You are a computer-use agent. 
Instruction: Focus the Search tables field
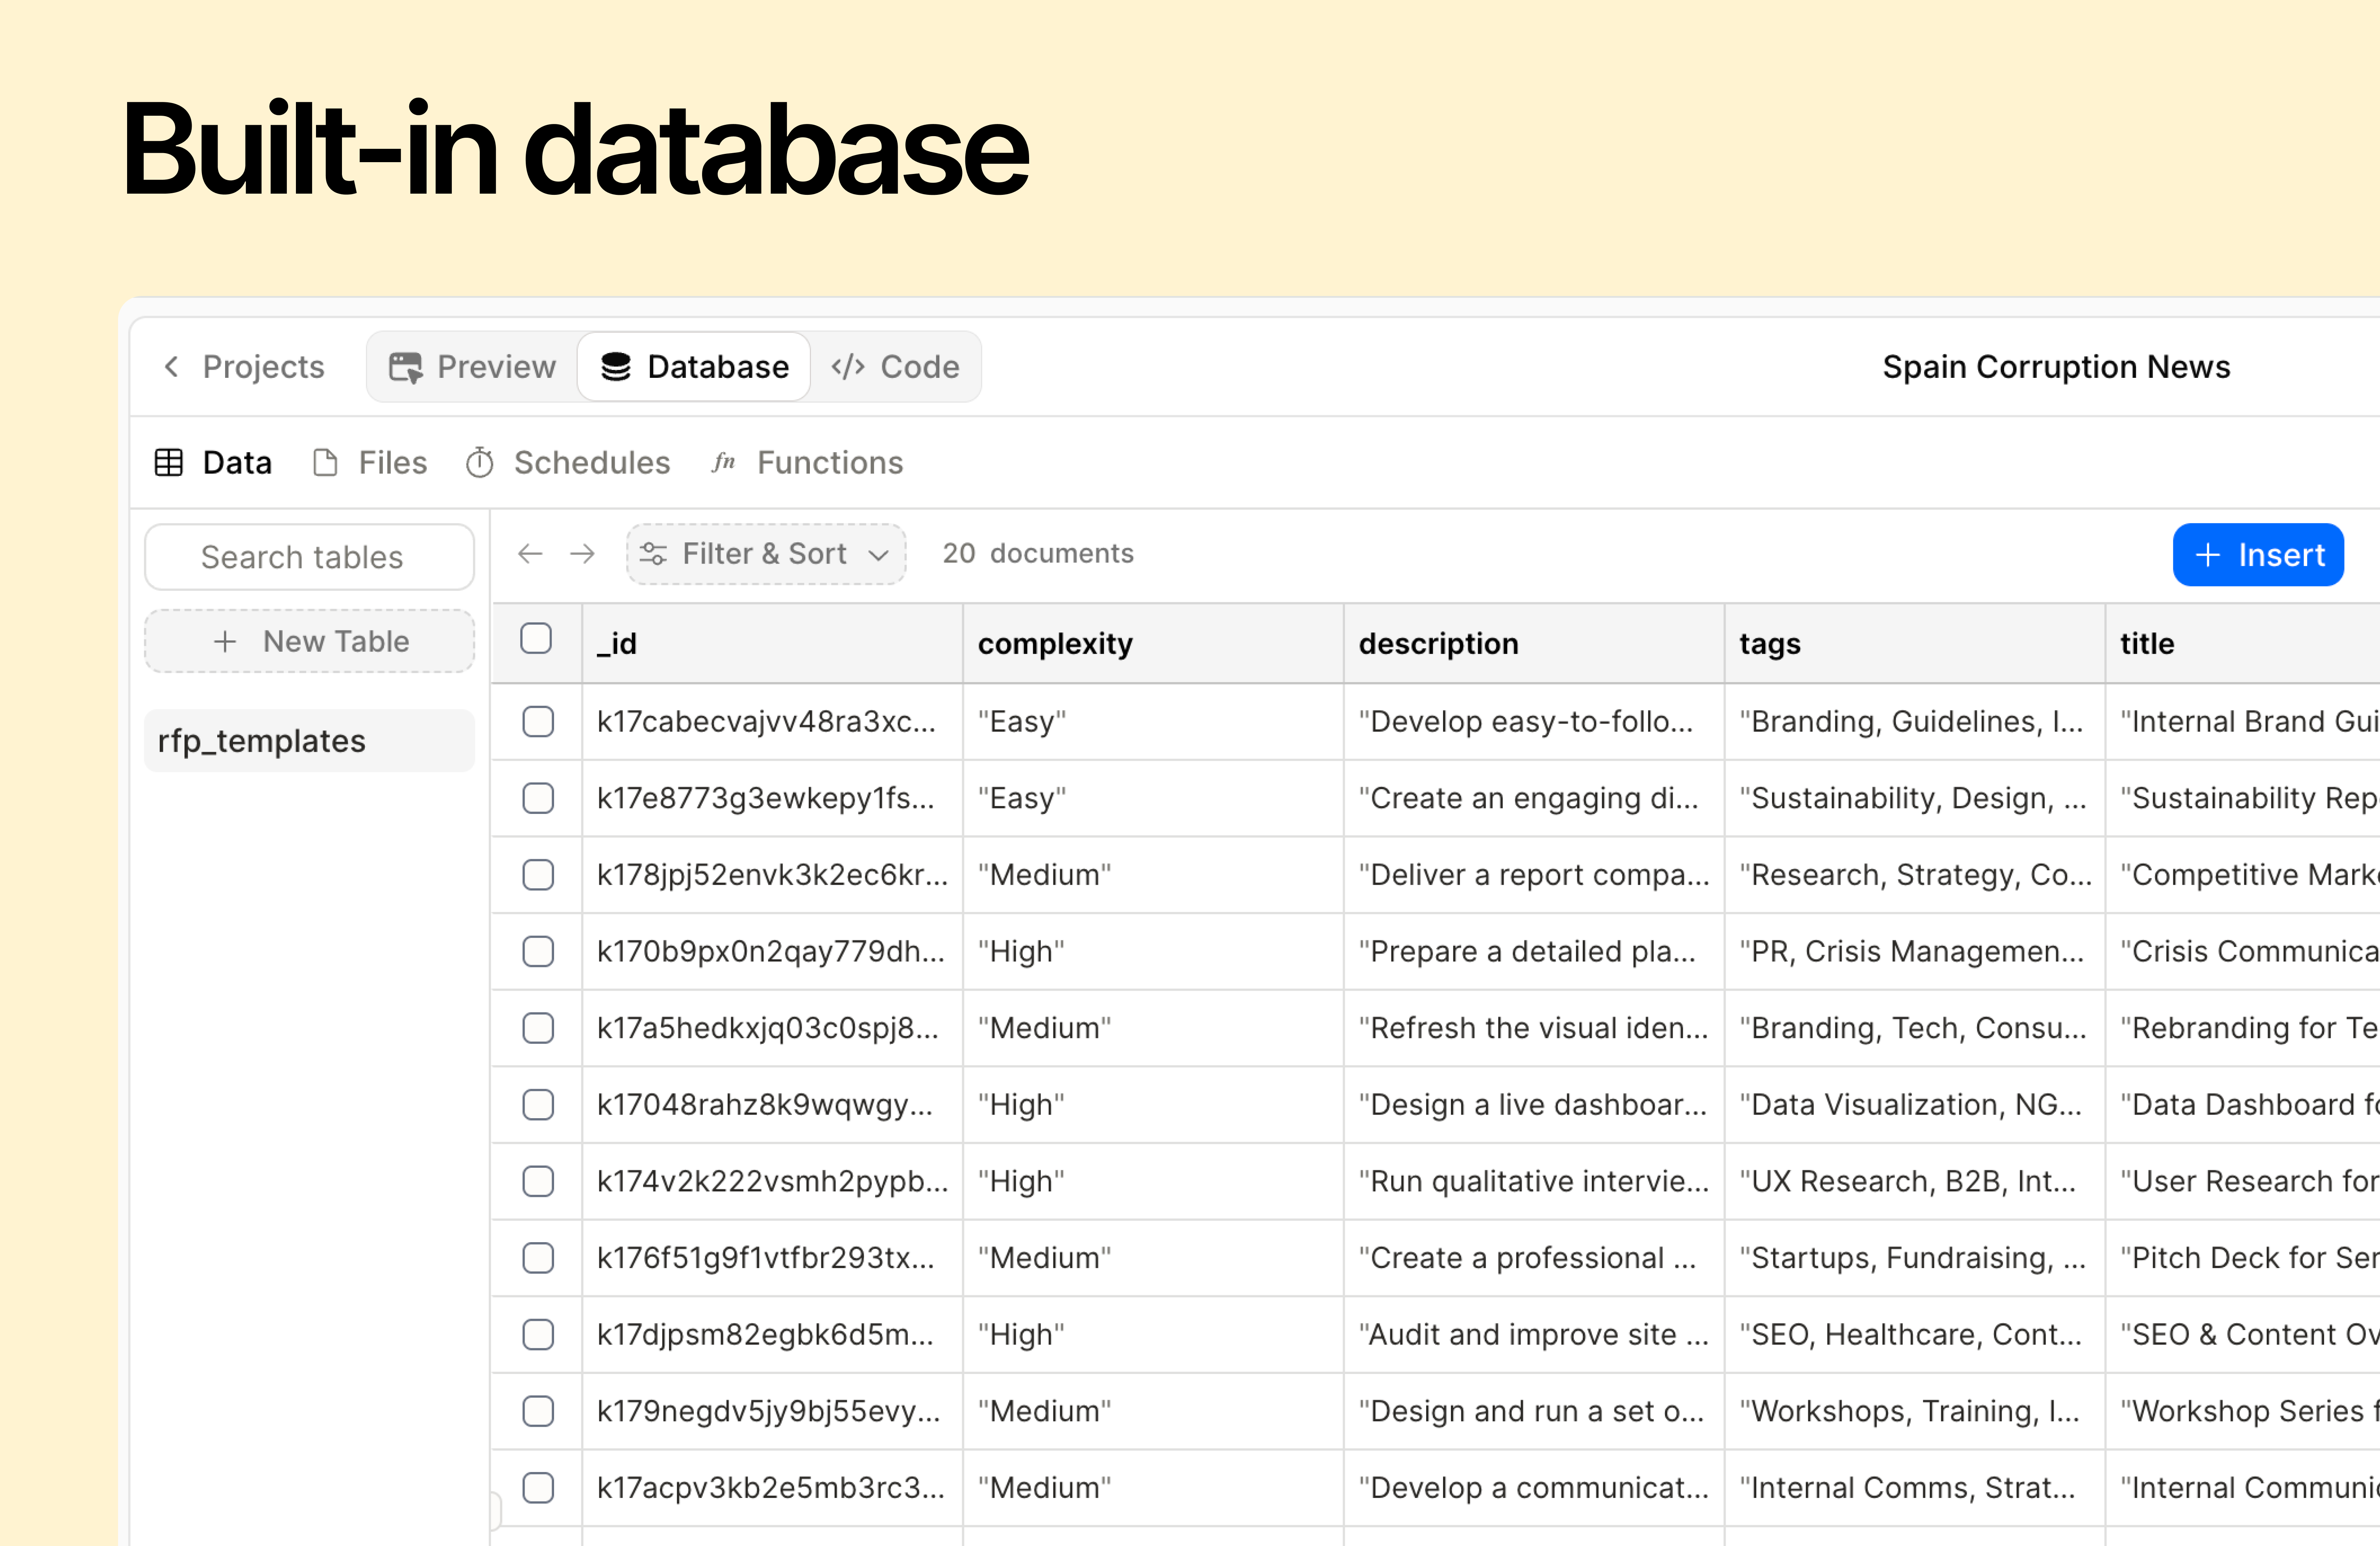point(310,557)
